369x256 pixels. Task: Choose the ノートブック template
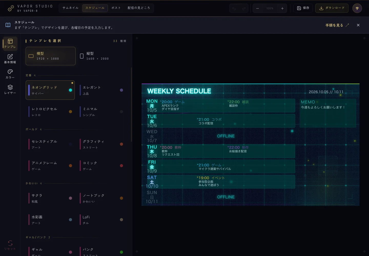(x=101, y=198)
